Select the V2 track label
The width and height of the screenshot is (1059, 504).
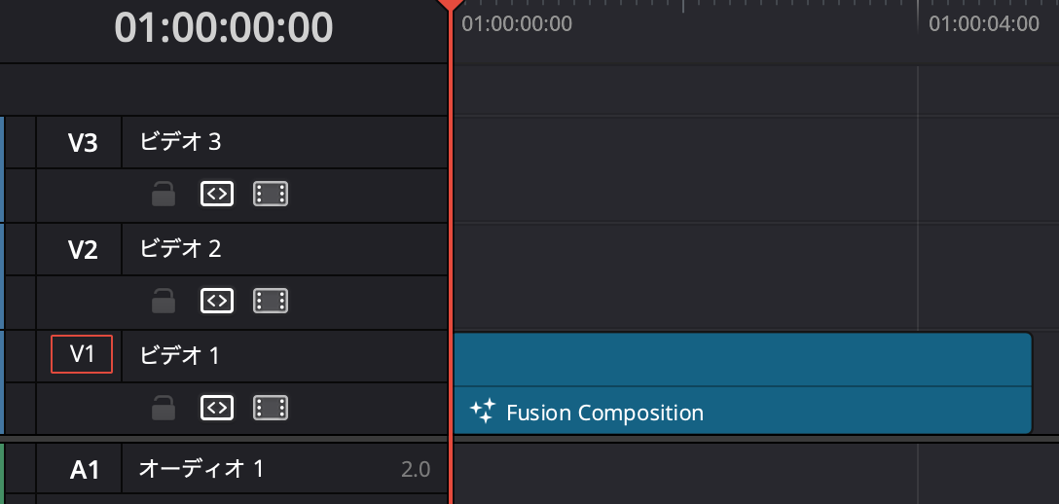83,249
